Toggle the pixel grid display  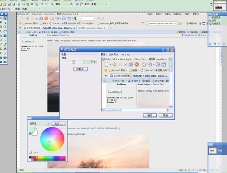77,4
